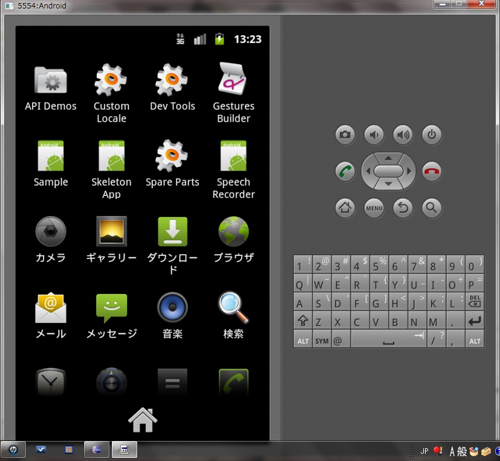Open the メール email app
The width and height of the screenshot is (500, 461).
51,316
